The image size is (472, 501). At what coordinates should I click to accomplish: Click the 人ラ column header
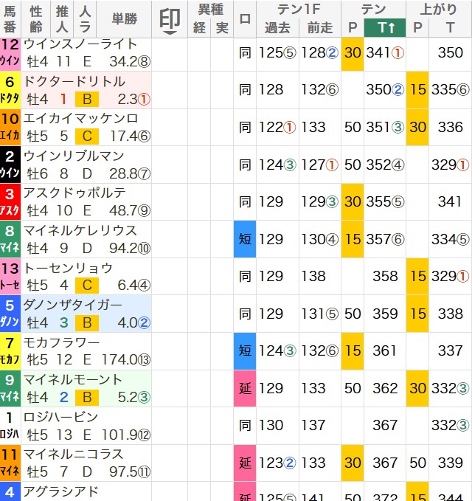(85, 19)
